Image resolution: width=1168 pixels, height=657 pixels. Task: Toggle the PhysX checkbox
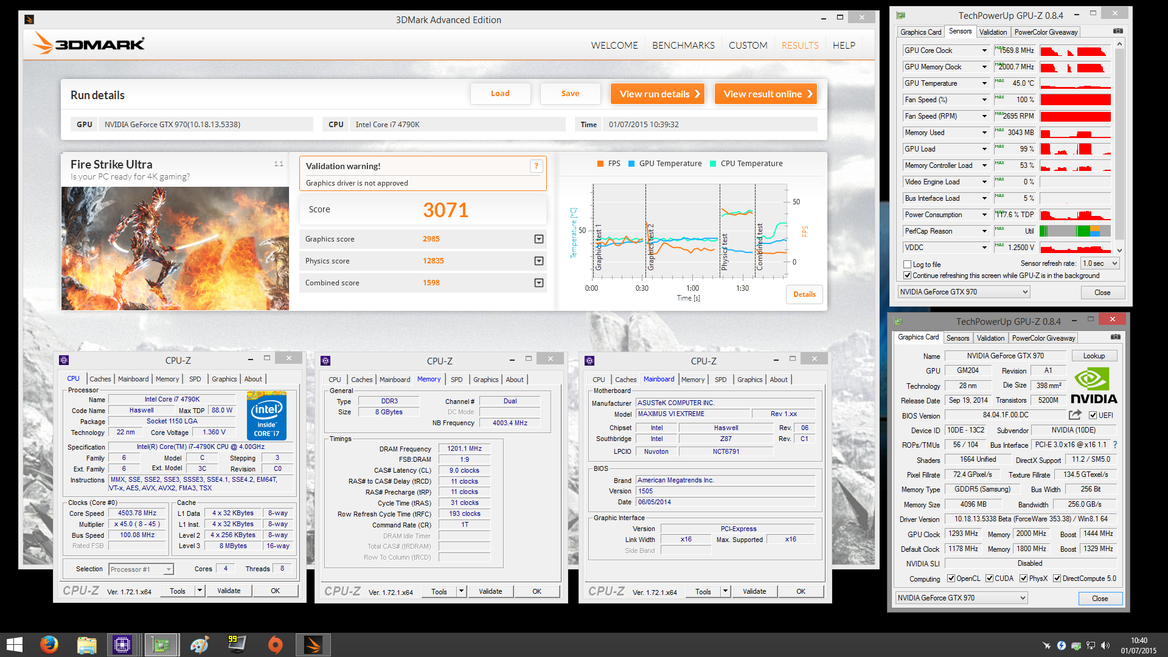click(x=1024, y=579)
